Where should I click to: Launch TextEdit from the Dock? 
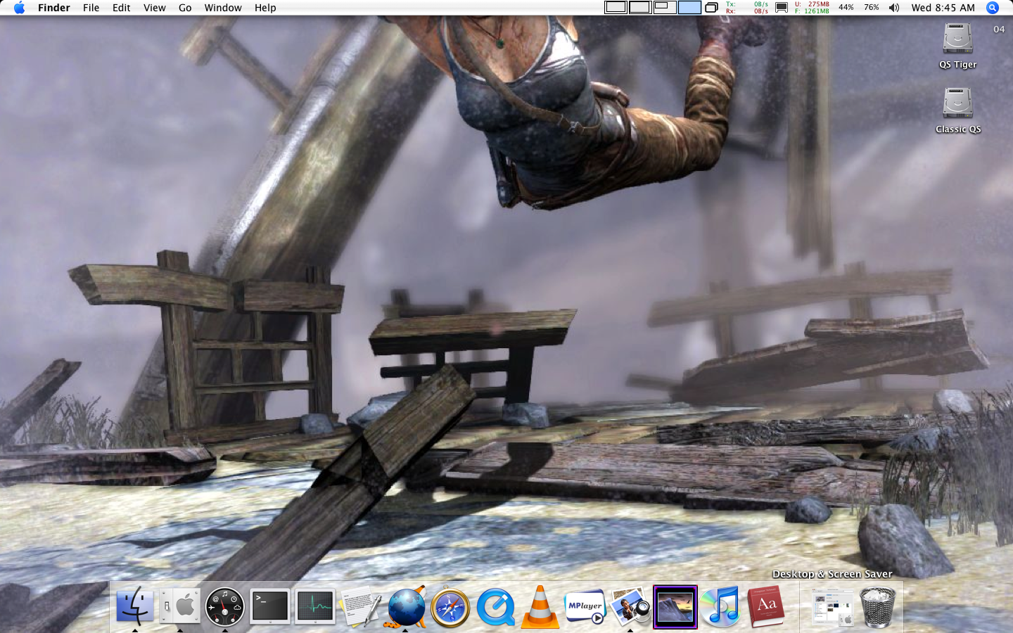[x=360, y=606]
